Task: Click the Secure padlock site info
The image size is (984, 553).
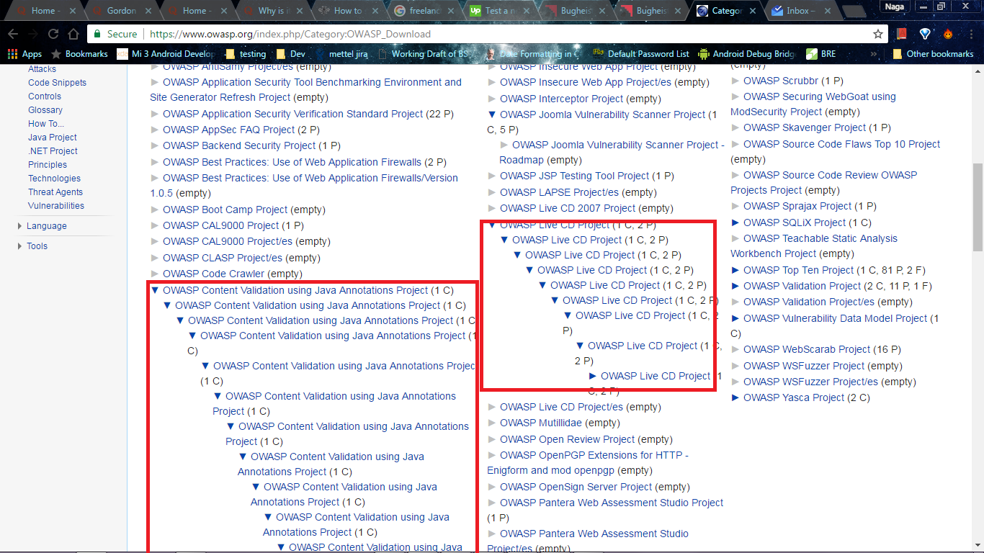Action: tap(115, 34)
